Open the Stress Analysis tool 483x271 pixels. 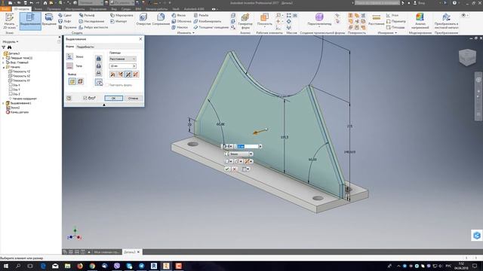point(420,21)
